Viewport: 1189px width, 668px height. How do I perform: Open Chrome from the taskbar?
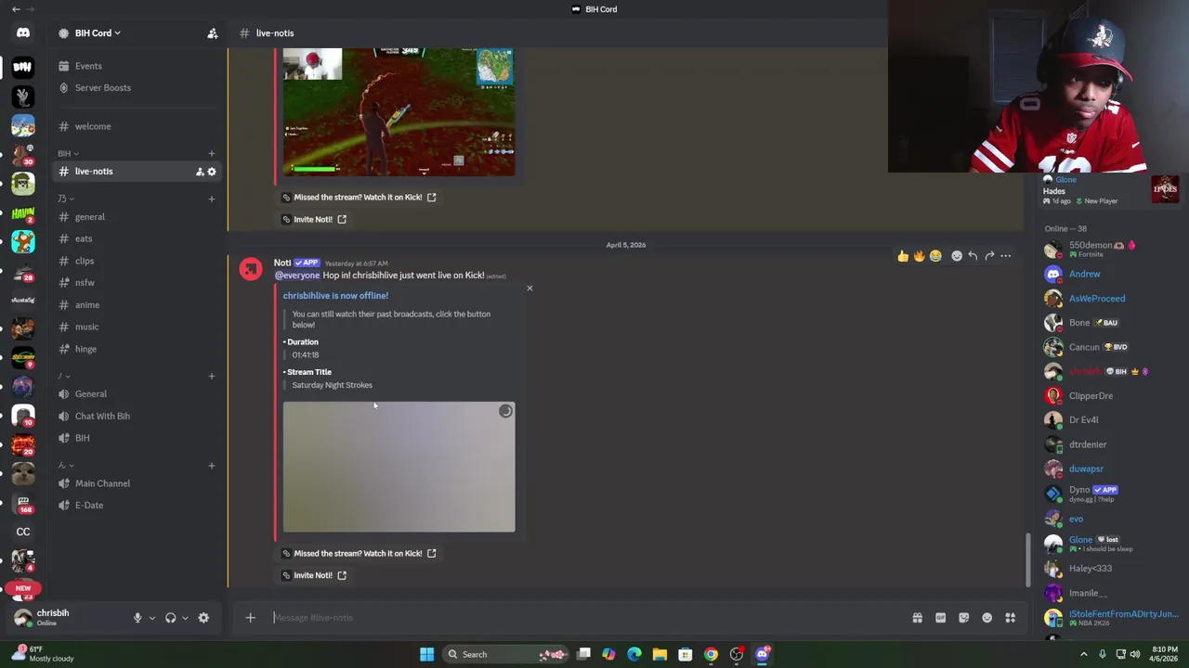(711, 654)
